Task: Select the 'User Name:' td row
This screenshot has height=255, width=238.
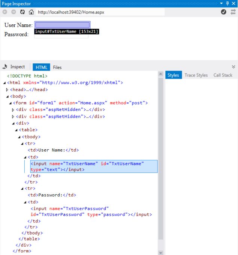Action: point(53,150)
